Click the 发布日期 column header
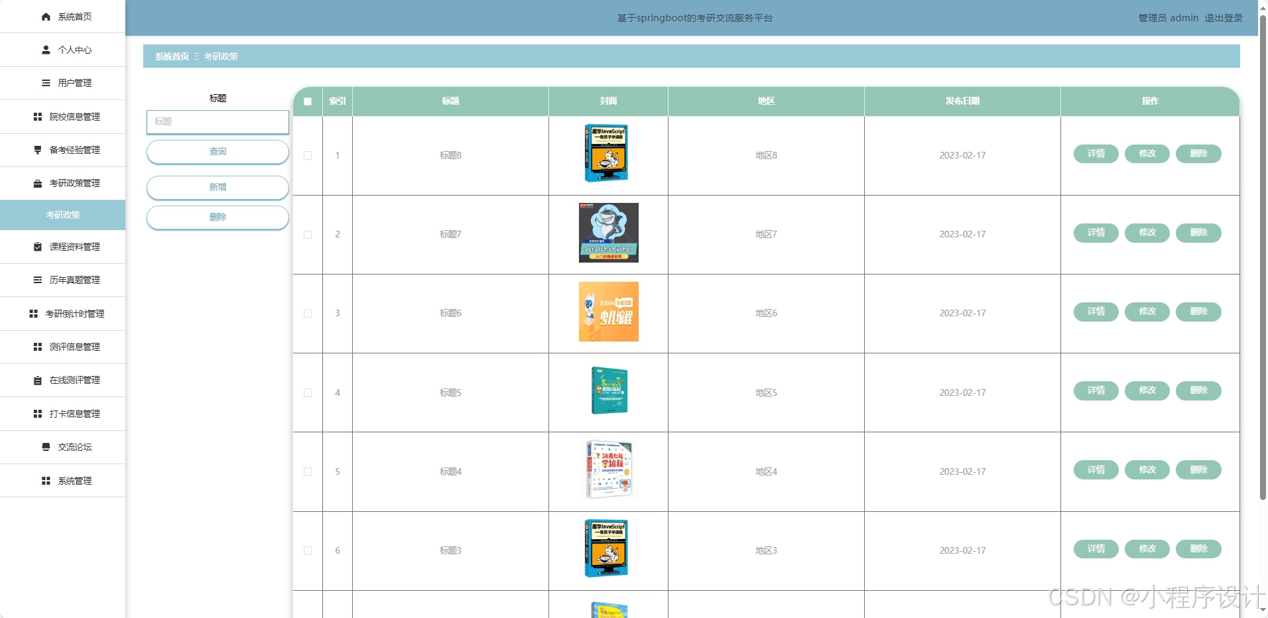Image resolution: width=1268 pixels, height=618 pixels. pyautogui.click(x=962, y=101)
